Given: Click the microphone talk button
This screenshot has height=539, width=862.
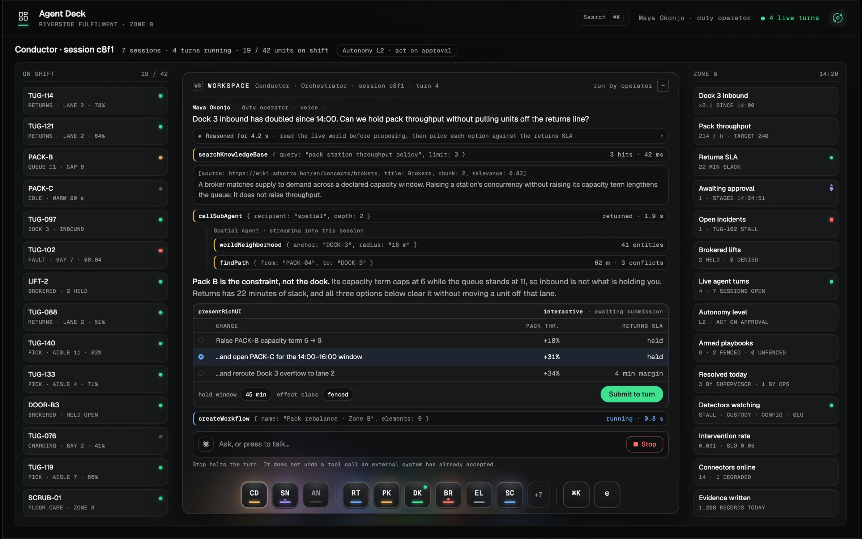Looking at the screenshot, I should [x=206, y=443].
